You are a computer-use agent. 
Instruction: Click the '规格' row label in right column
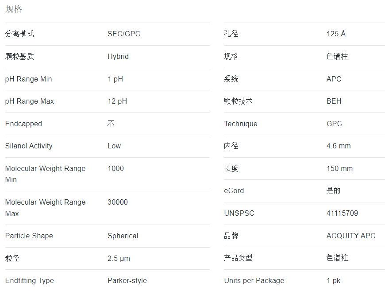pos(231,56)
